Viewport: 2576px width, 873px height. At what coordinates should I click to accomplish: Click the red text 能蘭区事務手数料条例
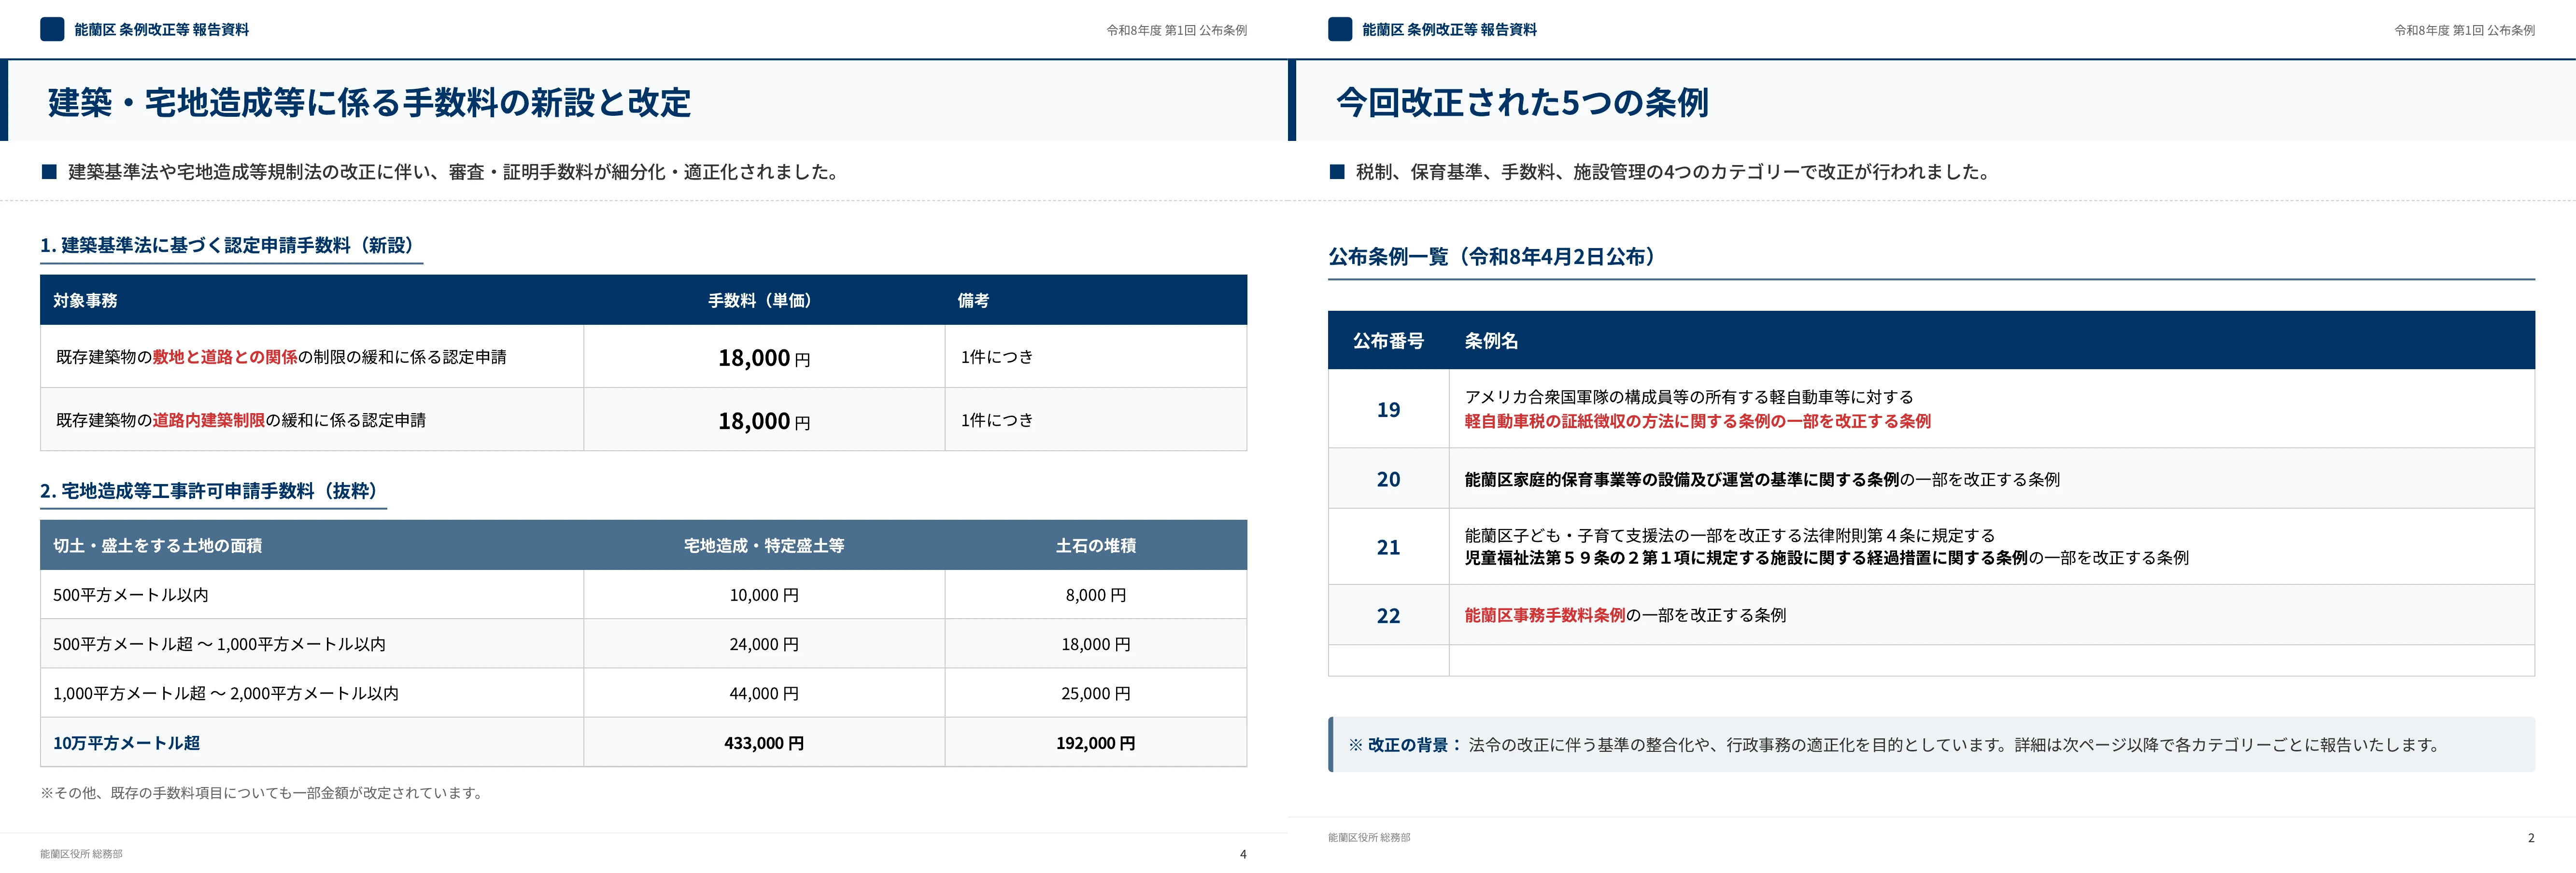coord(1545,615)
